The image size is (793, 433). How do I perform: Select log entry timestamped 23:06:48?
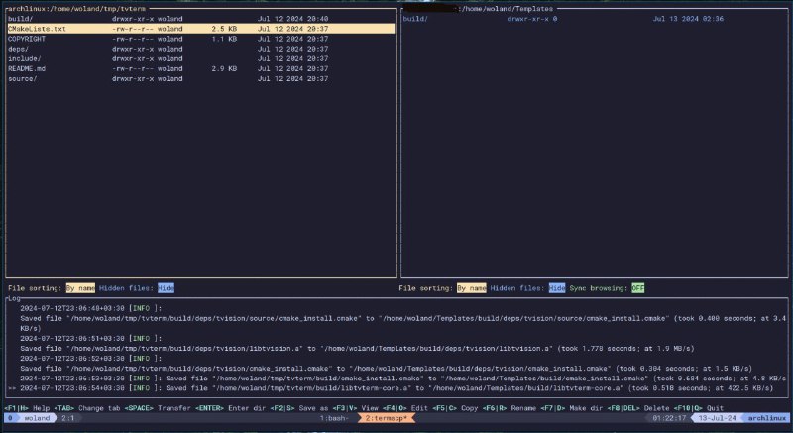402,318
